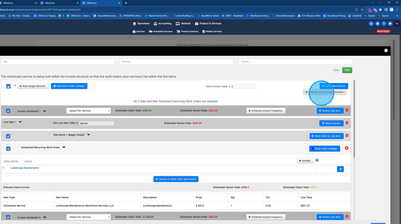Open the settings gear in top header
Viewport: 401px width, 224px height.
377,24
